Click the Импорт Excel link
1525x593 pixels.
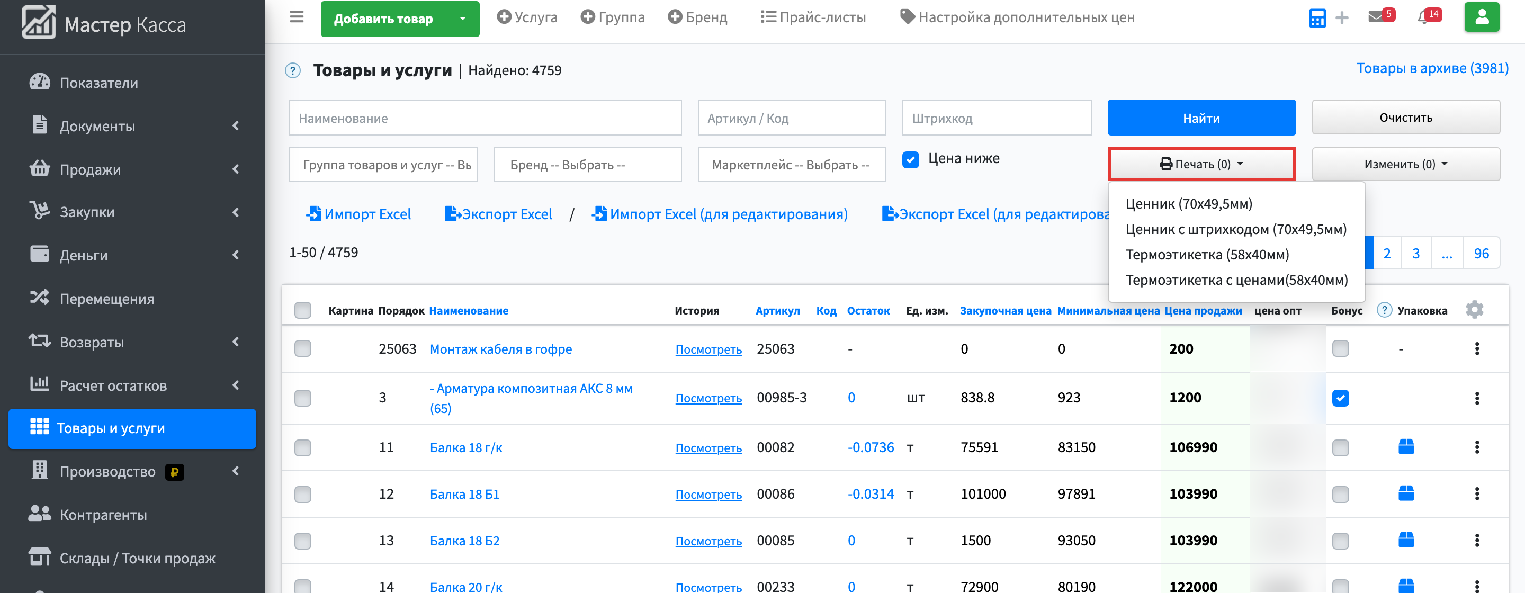[x=358, y=214]
